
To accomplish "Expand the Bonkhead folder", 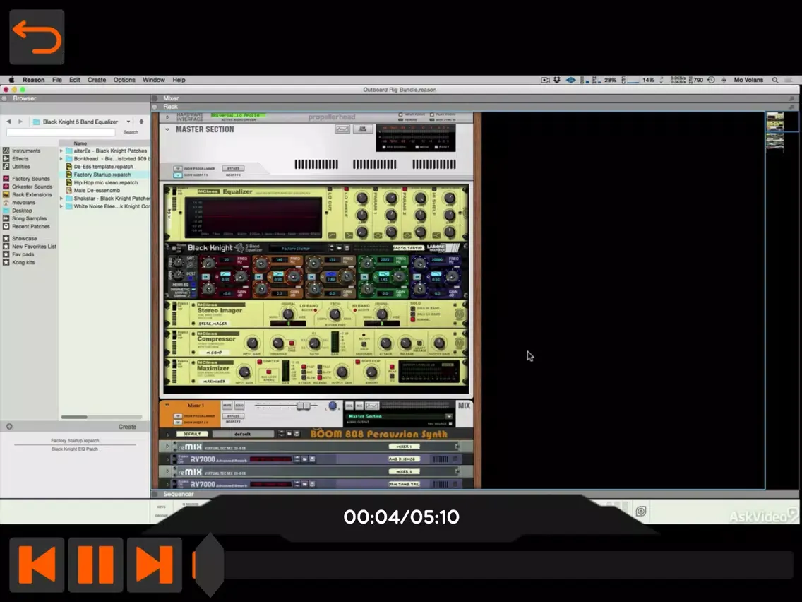I will (x=61, y=159).
